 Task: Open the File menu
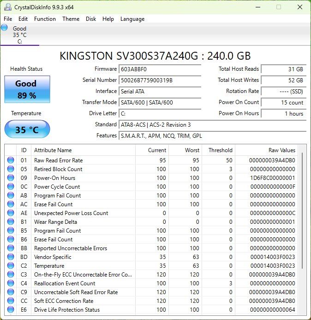pyautogui.click(x=8, y=19)
